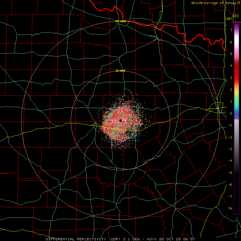Viewport: 241px width, 241px height.
Task: Click the ZDR color scale bar
Action: (x=236, y=119)
